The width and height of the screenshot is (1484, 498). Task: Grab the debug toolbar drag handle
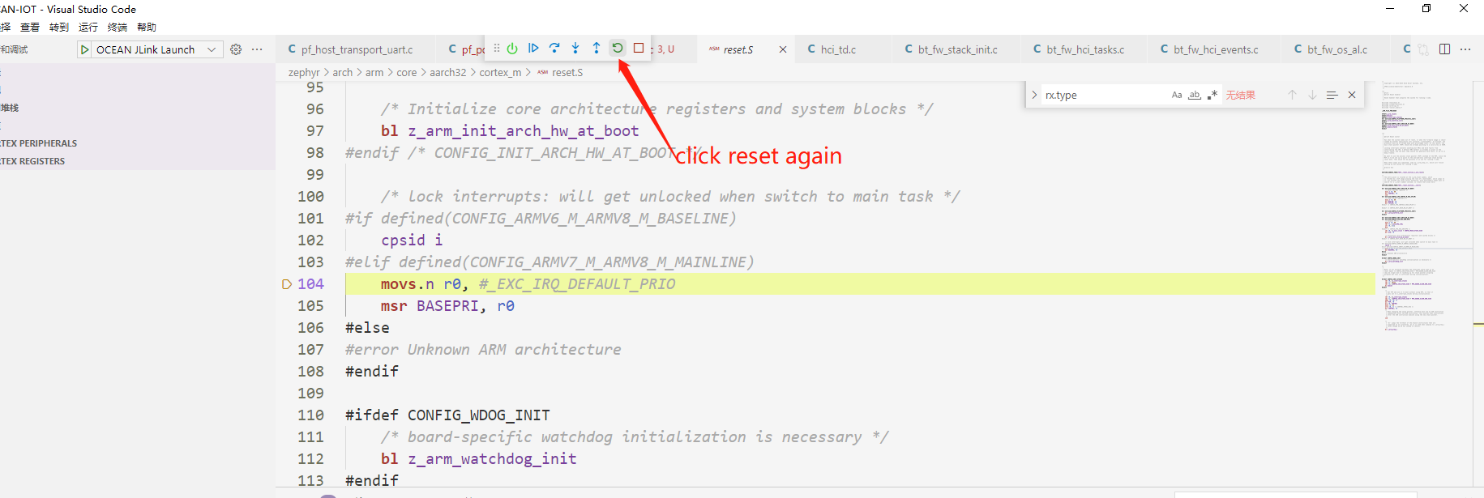[x=497, y=49]
